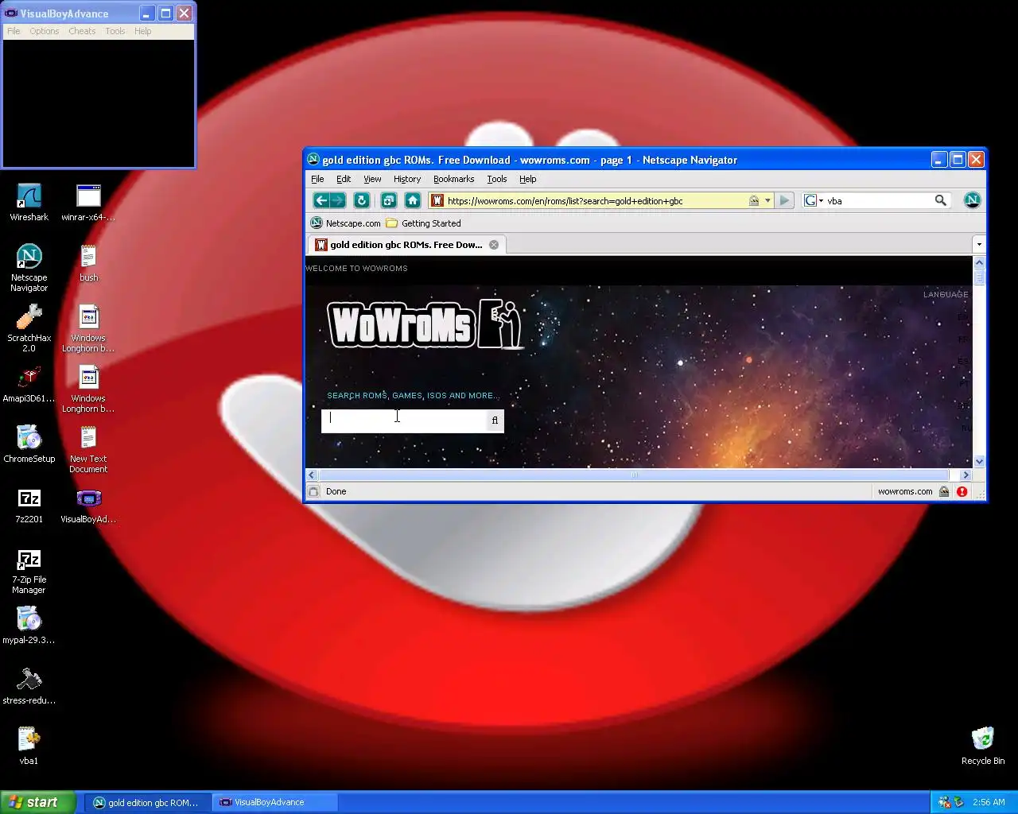Image resolution: width=1018 pixels, height=814 pixels.
Task: Open File menu in VisualBoyAdvance window
Action: click(x=14, y=31)
